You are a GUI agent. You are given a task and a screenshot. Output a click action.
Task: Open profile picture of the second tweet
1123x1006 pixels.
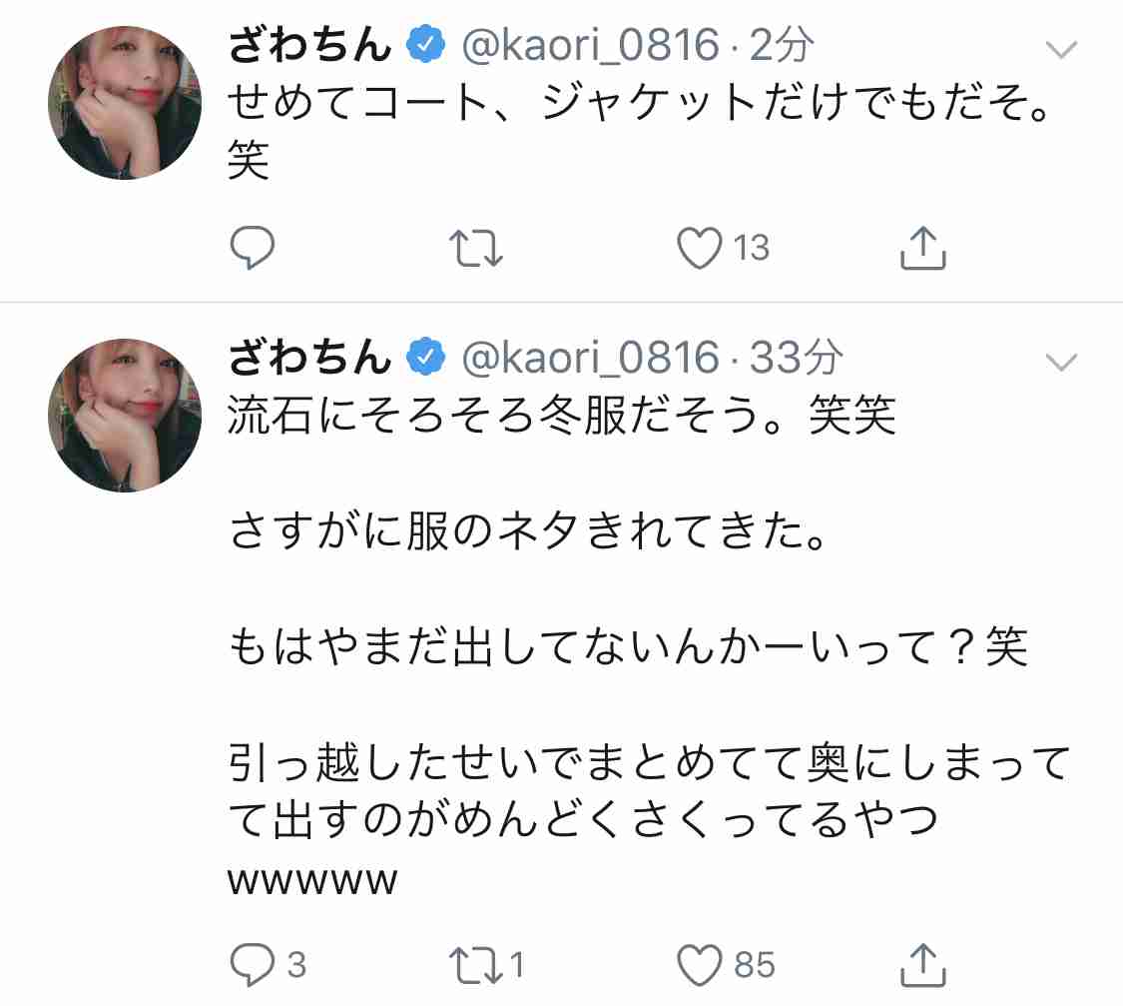coord(125,416)
